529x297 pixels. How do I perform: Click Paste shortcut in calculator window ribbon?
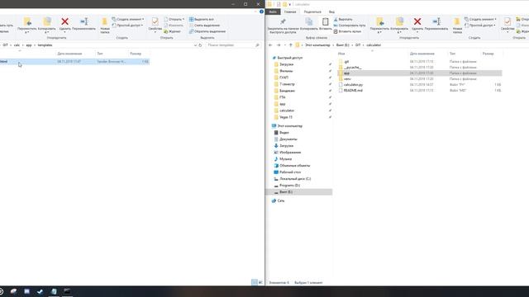coord(347,31)
